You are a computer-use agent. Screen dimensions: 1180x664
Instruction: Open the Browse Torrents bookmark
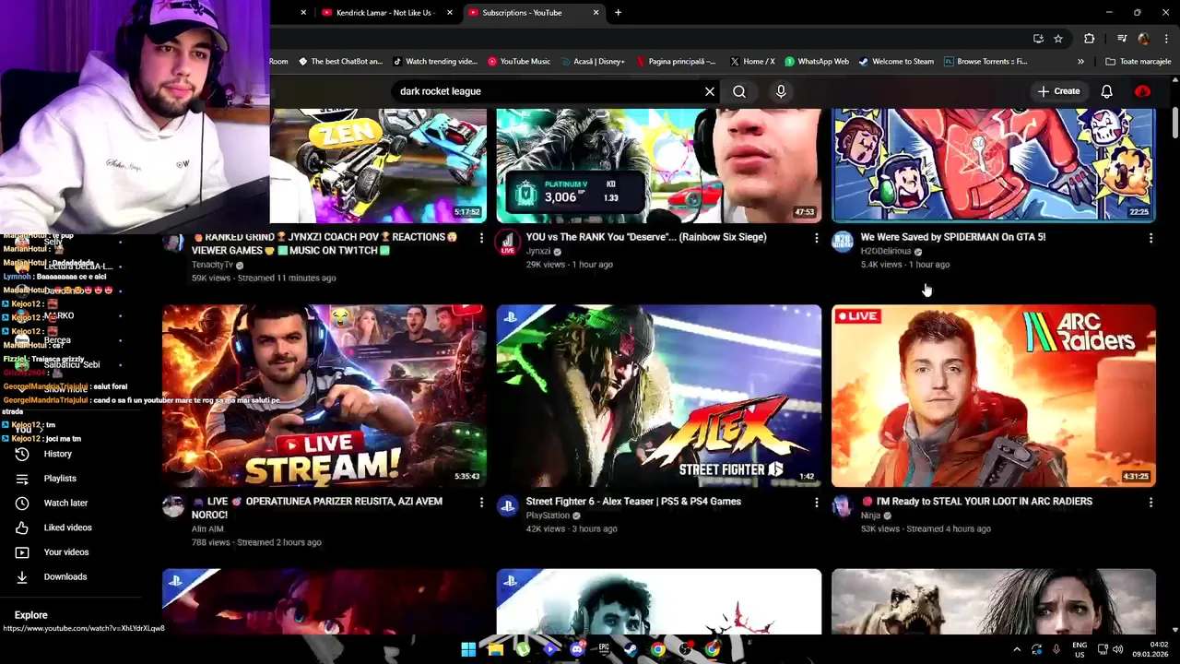985,62
